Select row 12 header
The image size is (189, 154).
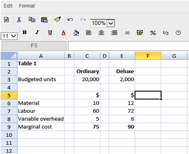9,151
